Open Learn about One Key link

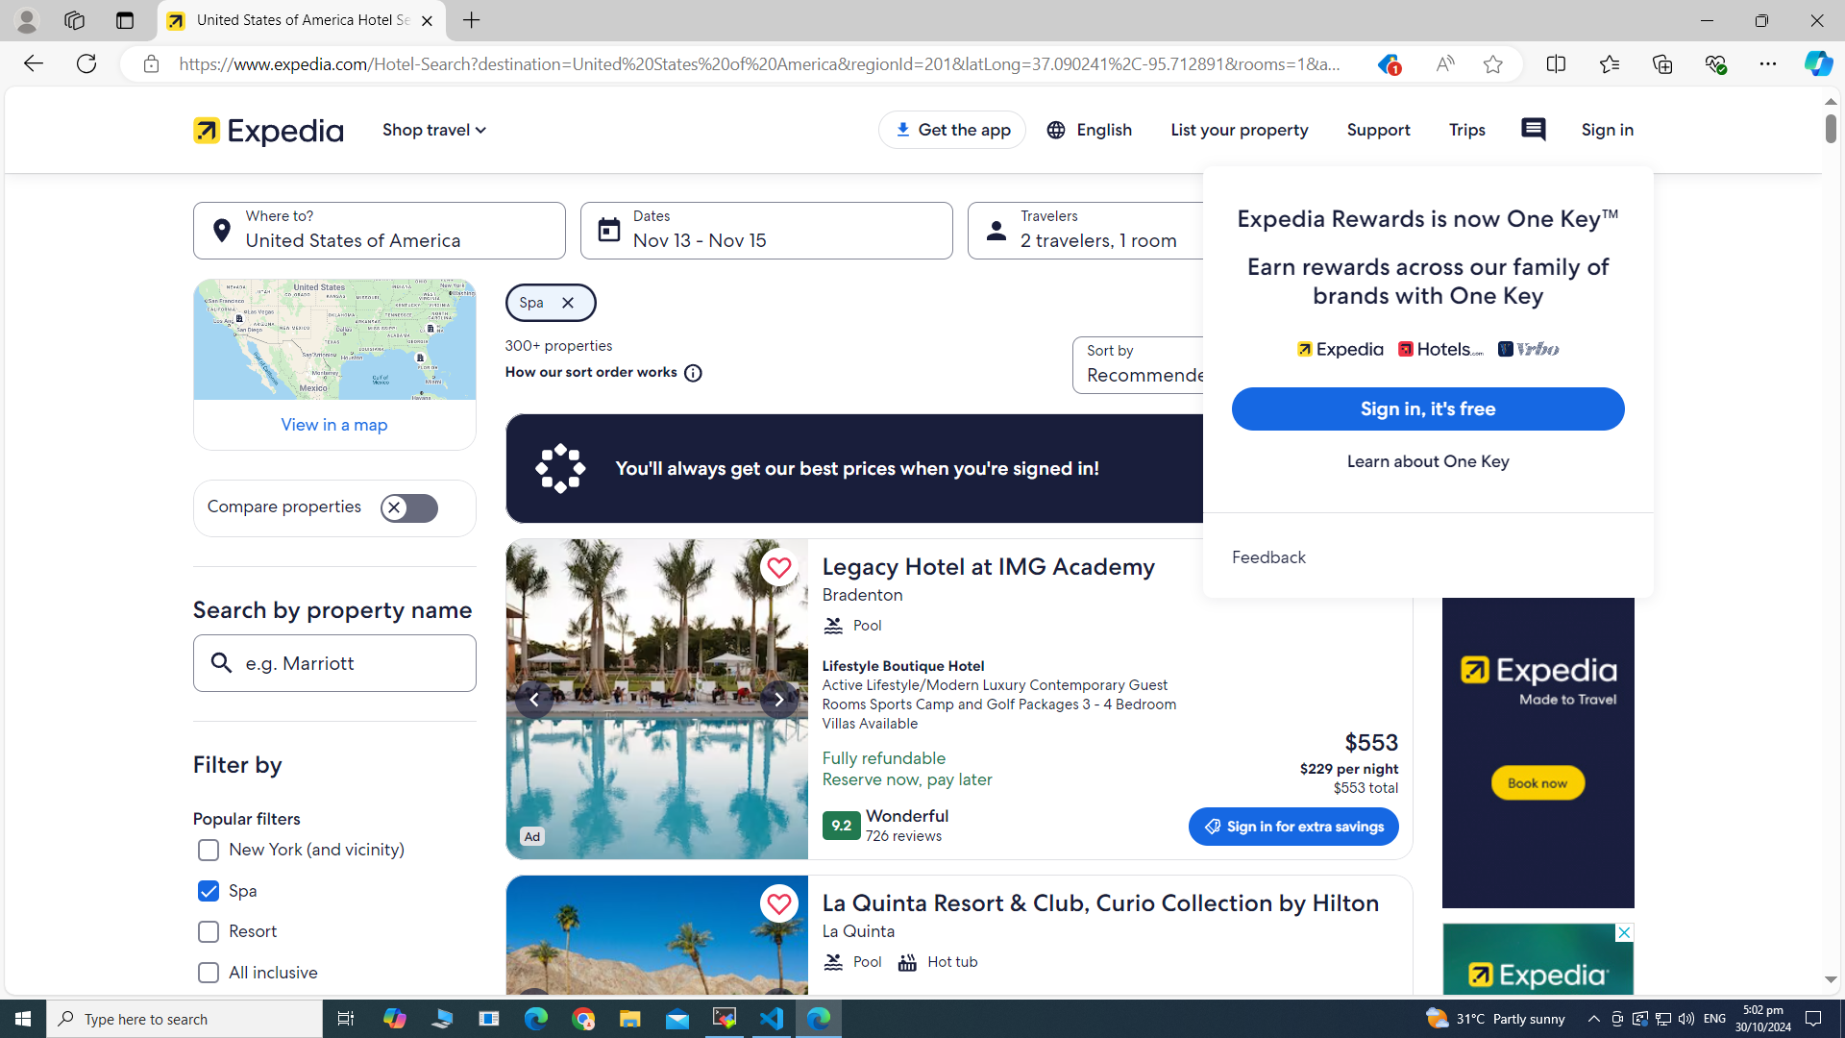[x=1428, y=462]
